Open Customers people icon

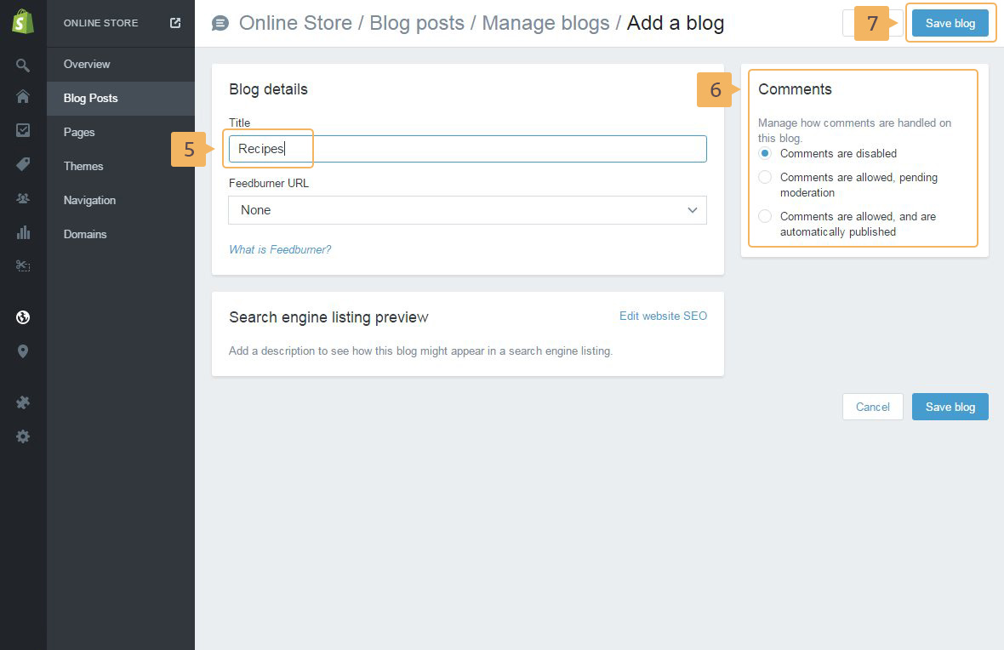point(23,198)
